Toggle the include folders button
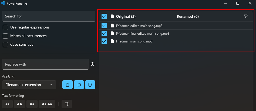Screen dimensions: 256x111 point(79,85)
